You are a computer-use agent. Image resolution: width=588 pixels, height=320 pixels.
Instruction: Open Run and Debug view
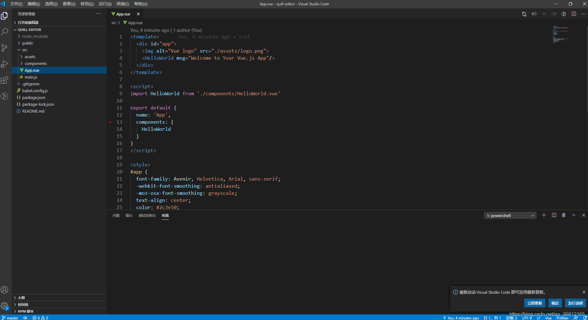5,64
